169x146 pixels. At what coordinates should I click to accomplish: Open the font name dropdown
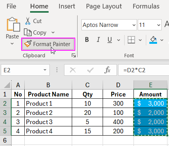tap(134, 25)
